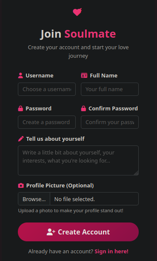Screen dimensions: 157x261
Task: Open file picker with Browse button
Action: pyautogui.click(x=34, y=199)
